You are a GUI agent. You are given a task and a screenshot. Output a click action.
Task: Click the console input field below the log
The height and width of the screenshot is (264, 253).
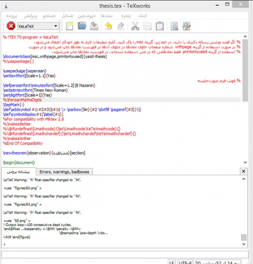[125, 254]
